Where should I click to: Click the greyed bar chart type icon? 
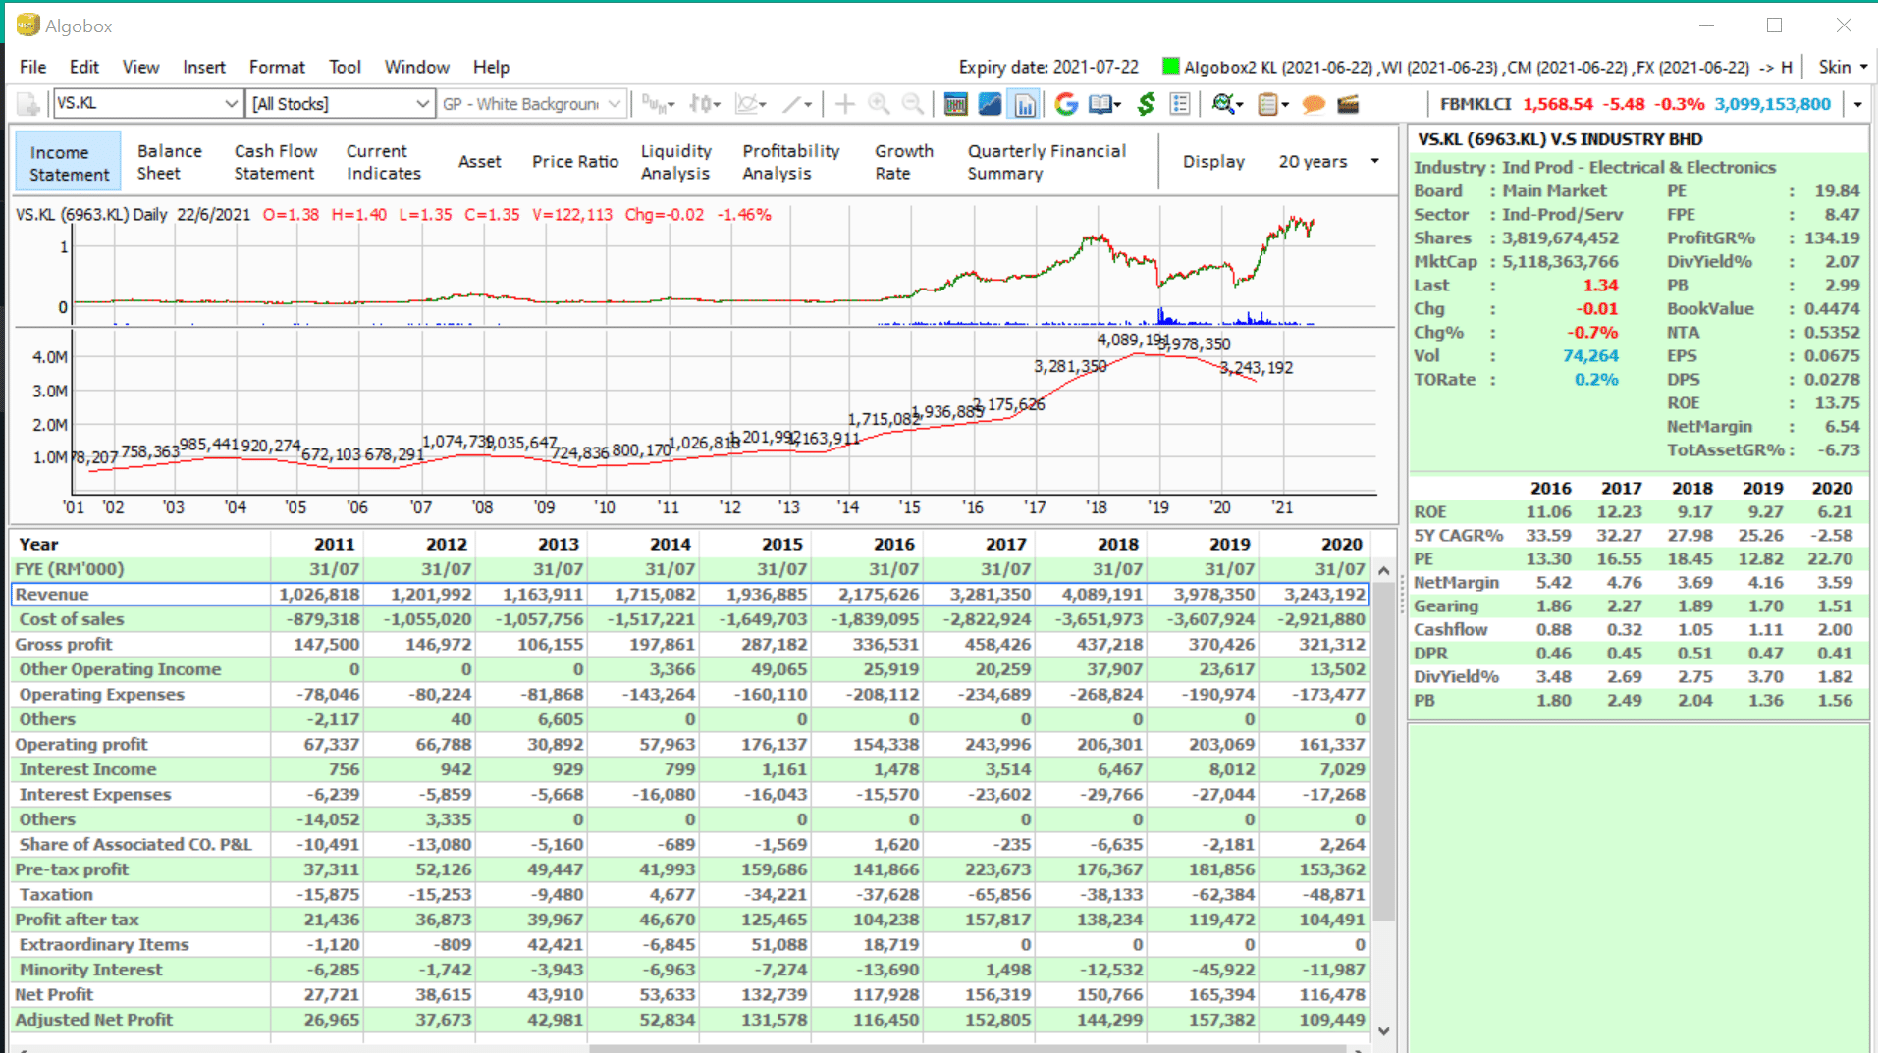pos(654,104)
